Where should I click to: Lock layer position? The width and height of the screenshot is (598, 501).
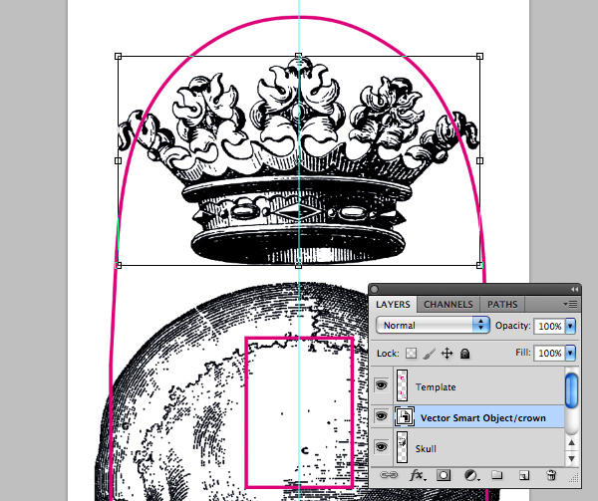point(447,354)
